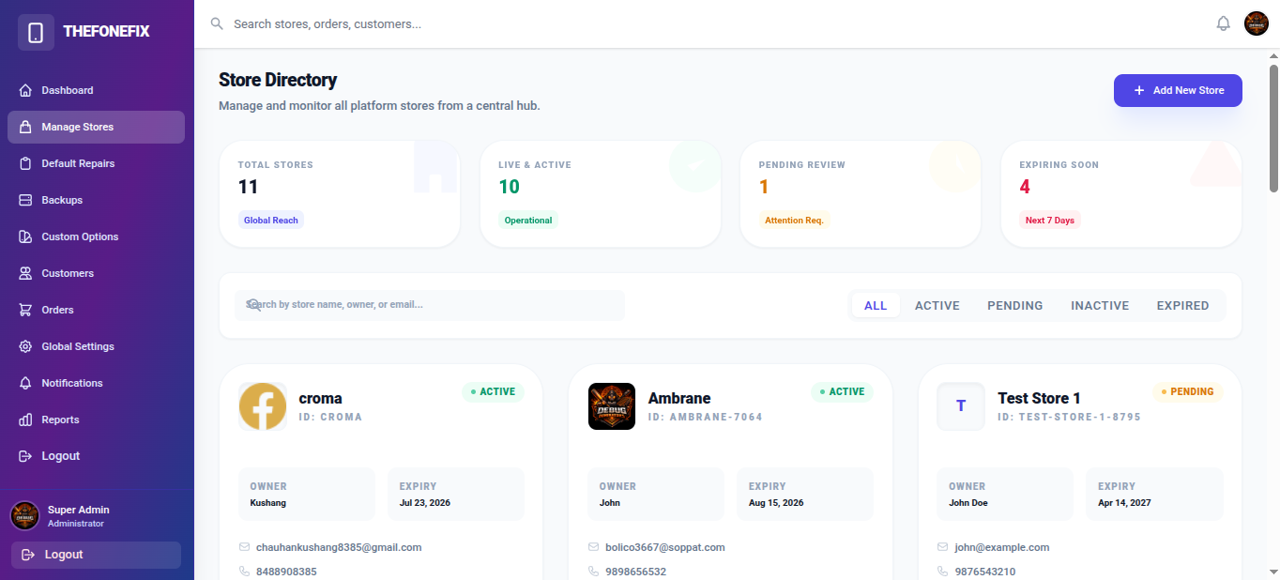The height and width of the screenshot is (580, 1280).
Task: Click expiry date Aug 15, 2026
Action: 776,503
